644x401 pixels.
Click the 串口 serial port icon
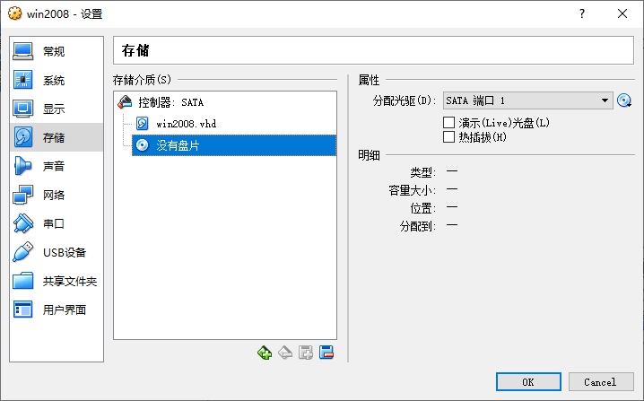[x=23, y=223]
